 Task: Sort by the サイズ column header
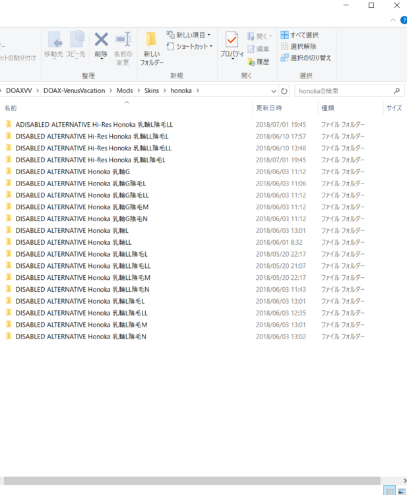pos(394,108)
